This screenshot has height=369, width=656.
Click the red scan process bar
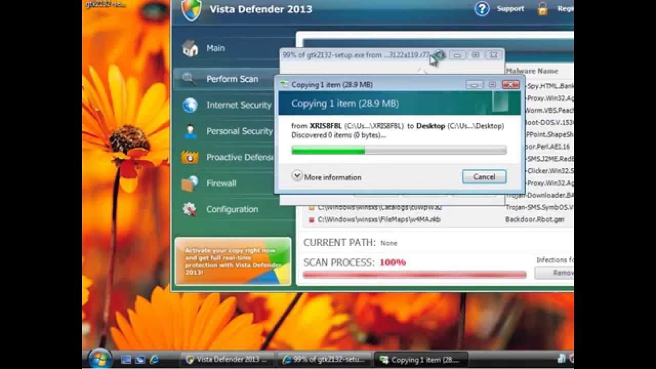coord(415,275)
